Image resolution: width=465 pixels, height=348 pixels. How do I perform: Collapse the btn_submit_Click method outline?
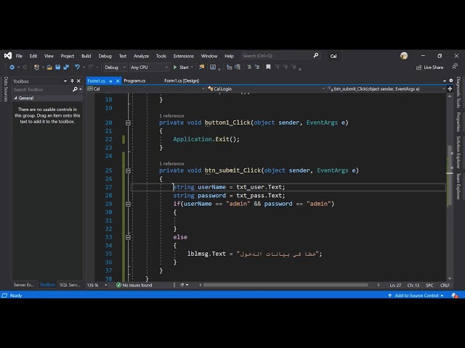(128, 170)
